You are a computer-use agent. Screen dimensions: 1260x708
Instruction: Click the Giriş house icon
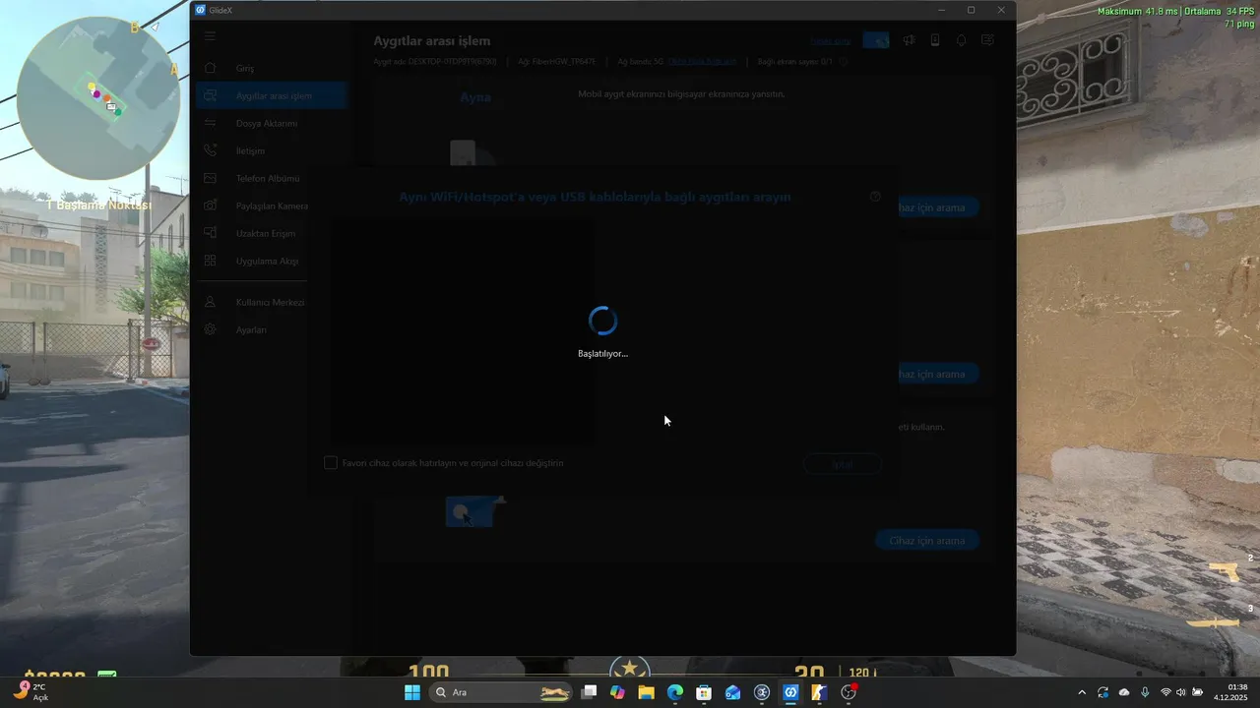point(210,68)
